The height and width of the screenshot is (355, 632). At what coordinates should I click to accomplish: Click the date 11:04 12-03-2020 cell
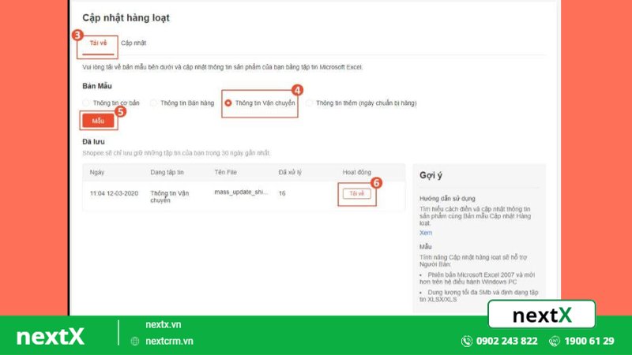[114, 193]
